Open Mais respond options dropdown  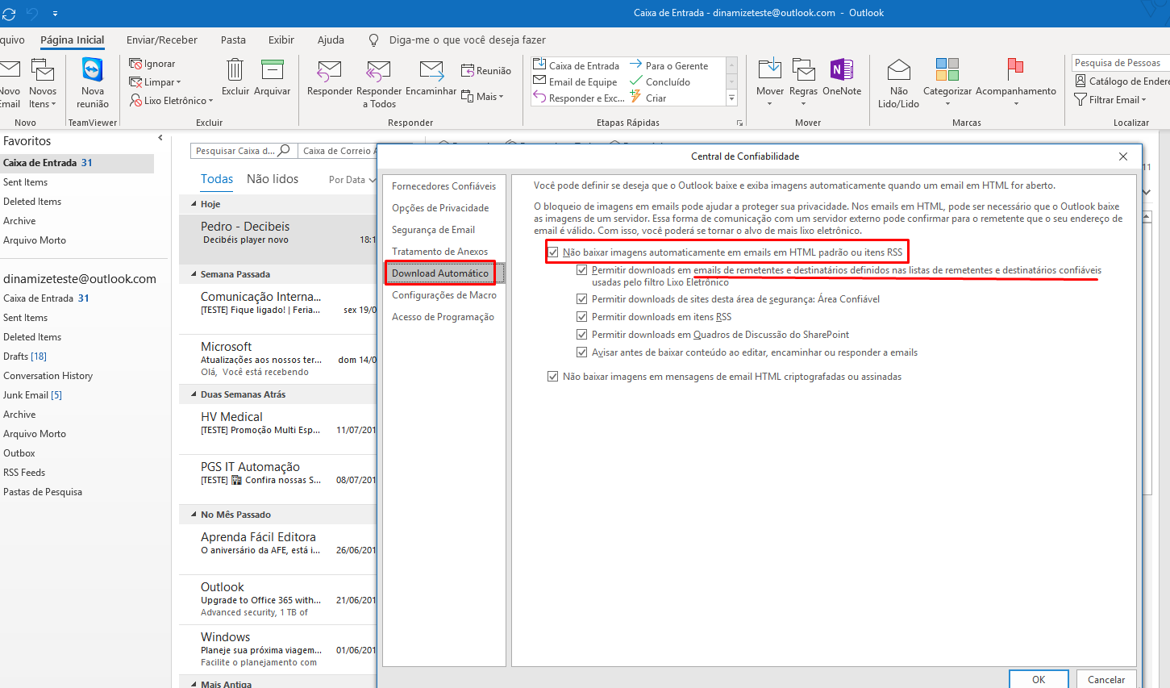[x=483, y=96]
